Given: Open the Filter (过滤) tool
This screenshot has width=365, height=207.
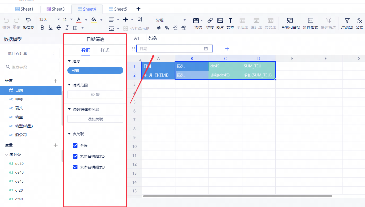Looking at the screenshot, I should click(347, 21).
